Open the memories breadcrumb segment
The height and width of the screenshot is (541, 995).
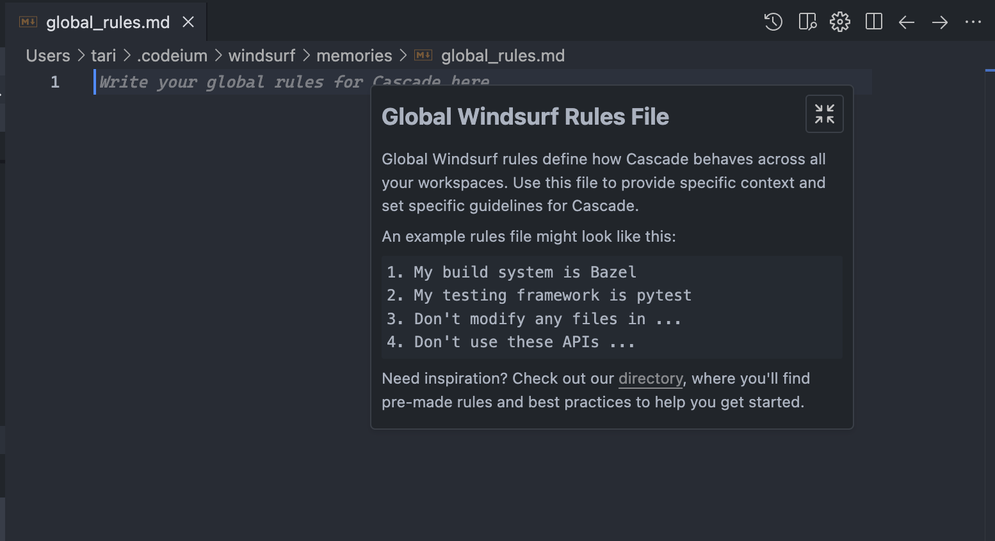354,56
